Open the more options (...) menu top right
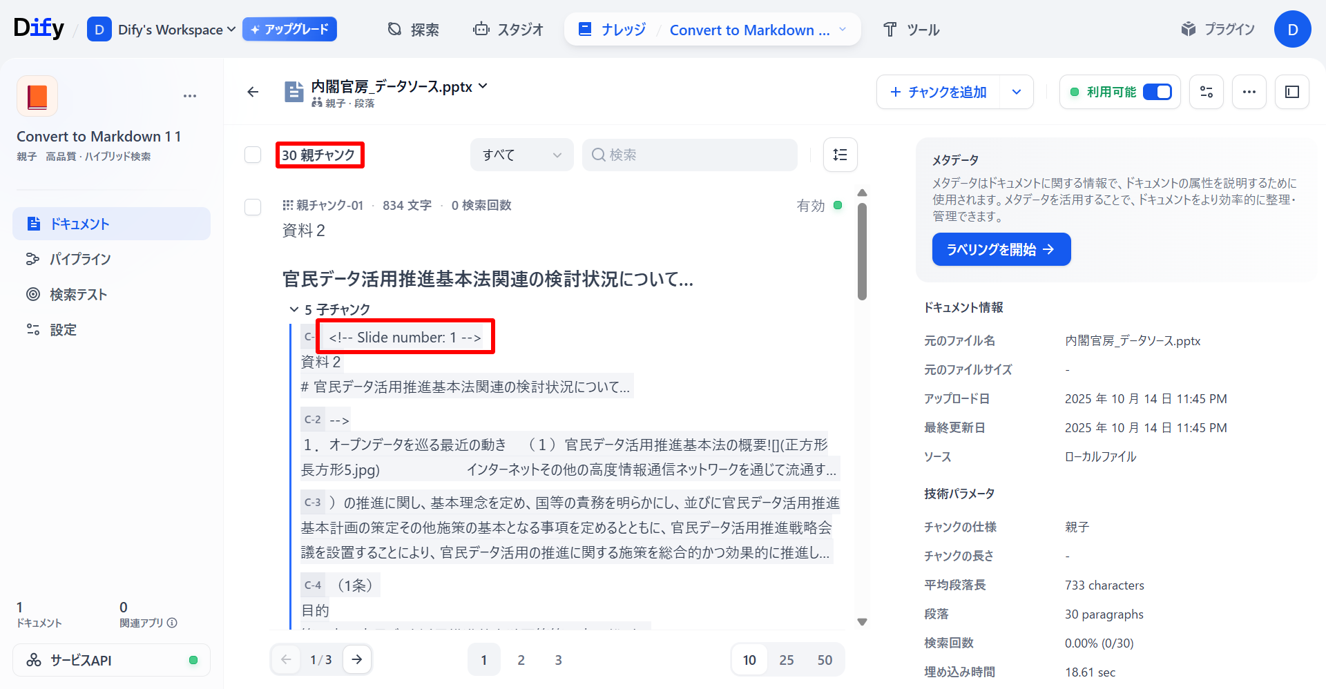This screenshot has width=1326, height=689. 1249,91
